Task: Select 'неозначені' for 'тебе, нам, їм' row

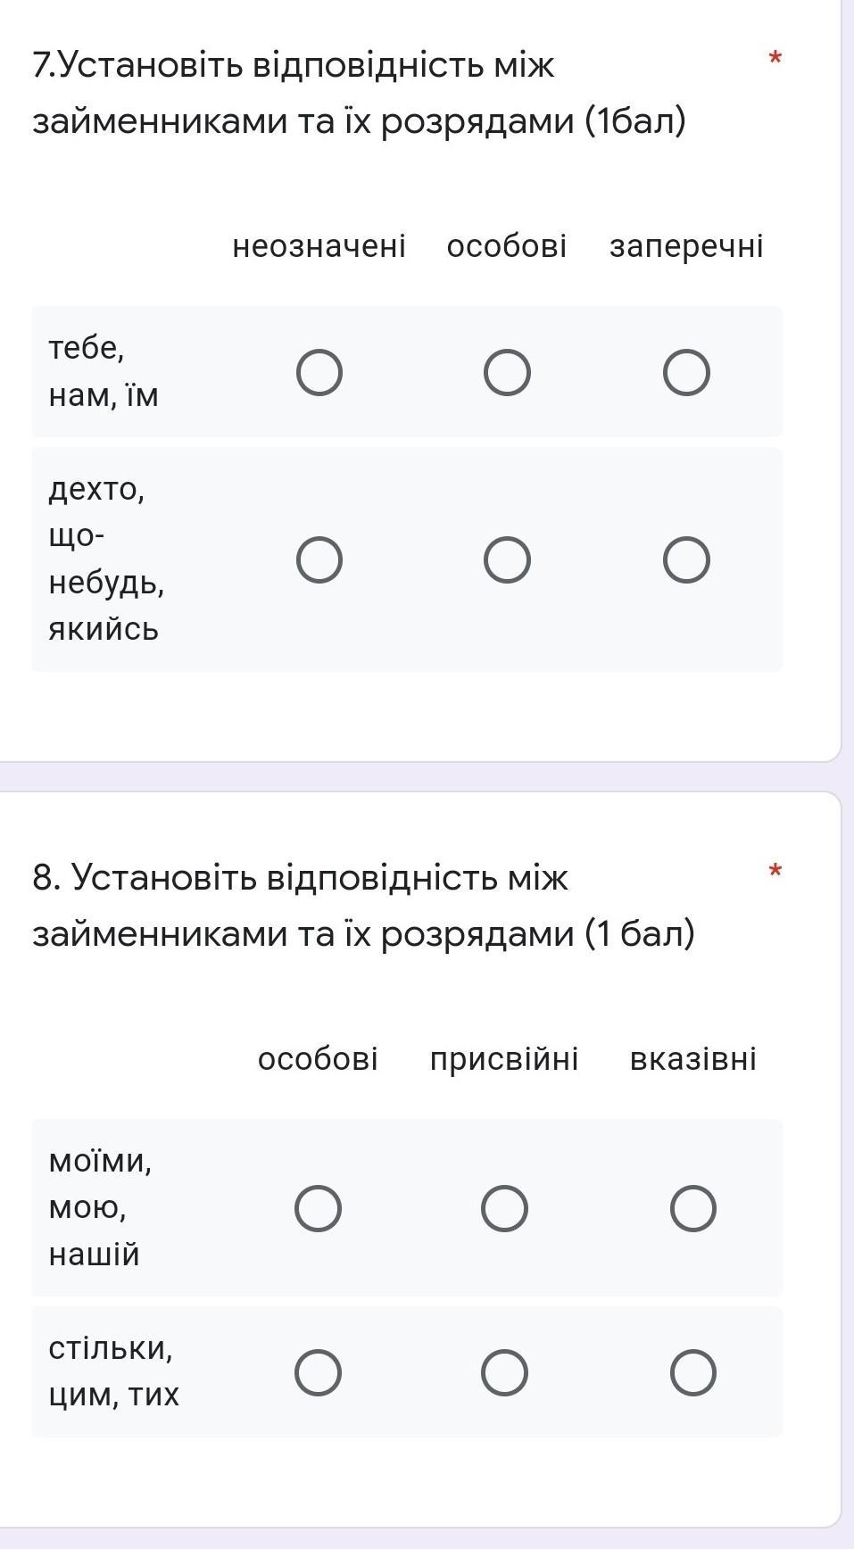Action: (x=319, y=372)
